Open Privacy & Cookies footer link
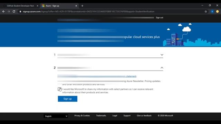This screenshot has width=221, height=124. pos(82,116)
